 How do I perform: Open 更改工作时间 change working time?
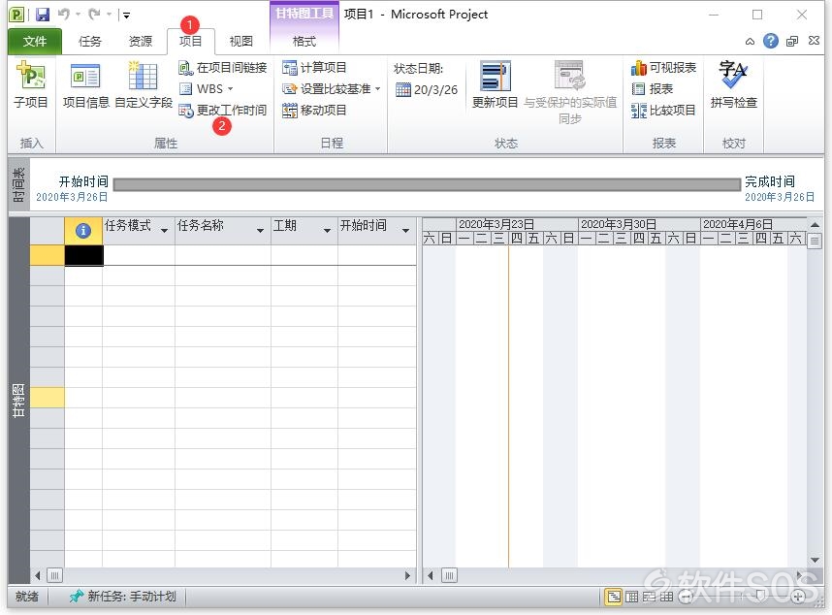click(x=223, y=110)
